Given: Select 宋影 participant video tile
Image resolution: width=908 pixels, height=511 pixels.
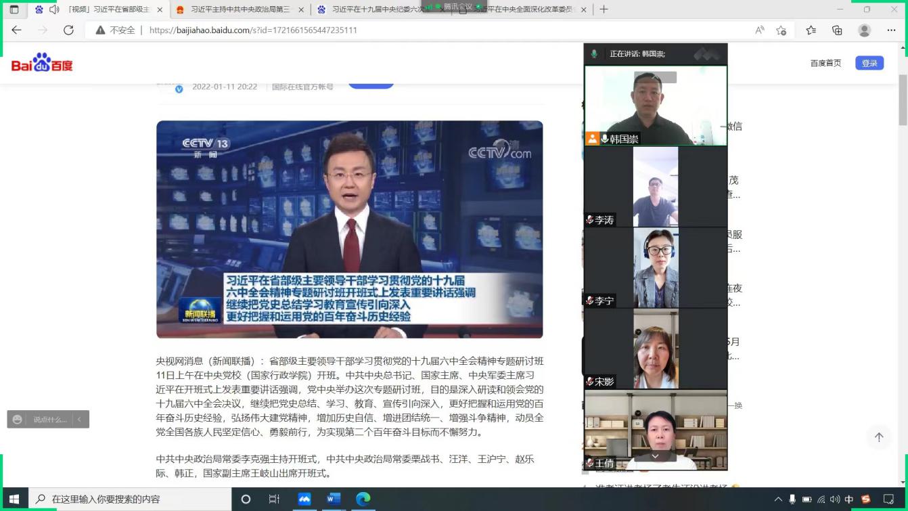Looking at the screenshot, I should [656, 349].
